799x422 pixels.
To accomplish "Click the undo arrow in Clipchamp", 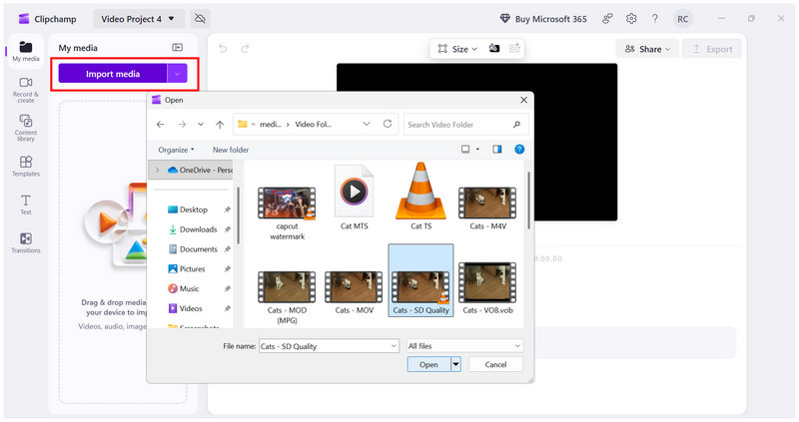I will pos(223,48).
